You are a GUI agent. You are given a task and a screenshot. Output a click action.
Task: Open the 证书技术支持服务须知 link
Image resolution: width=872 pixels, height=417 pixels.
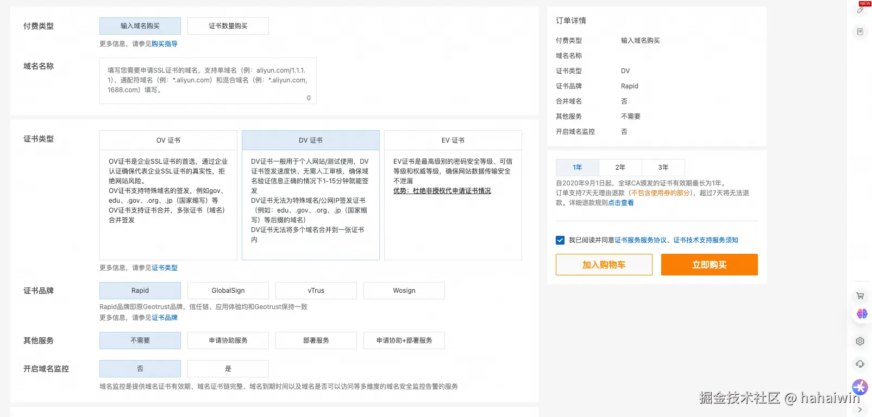[x=706, y=240]
